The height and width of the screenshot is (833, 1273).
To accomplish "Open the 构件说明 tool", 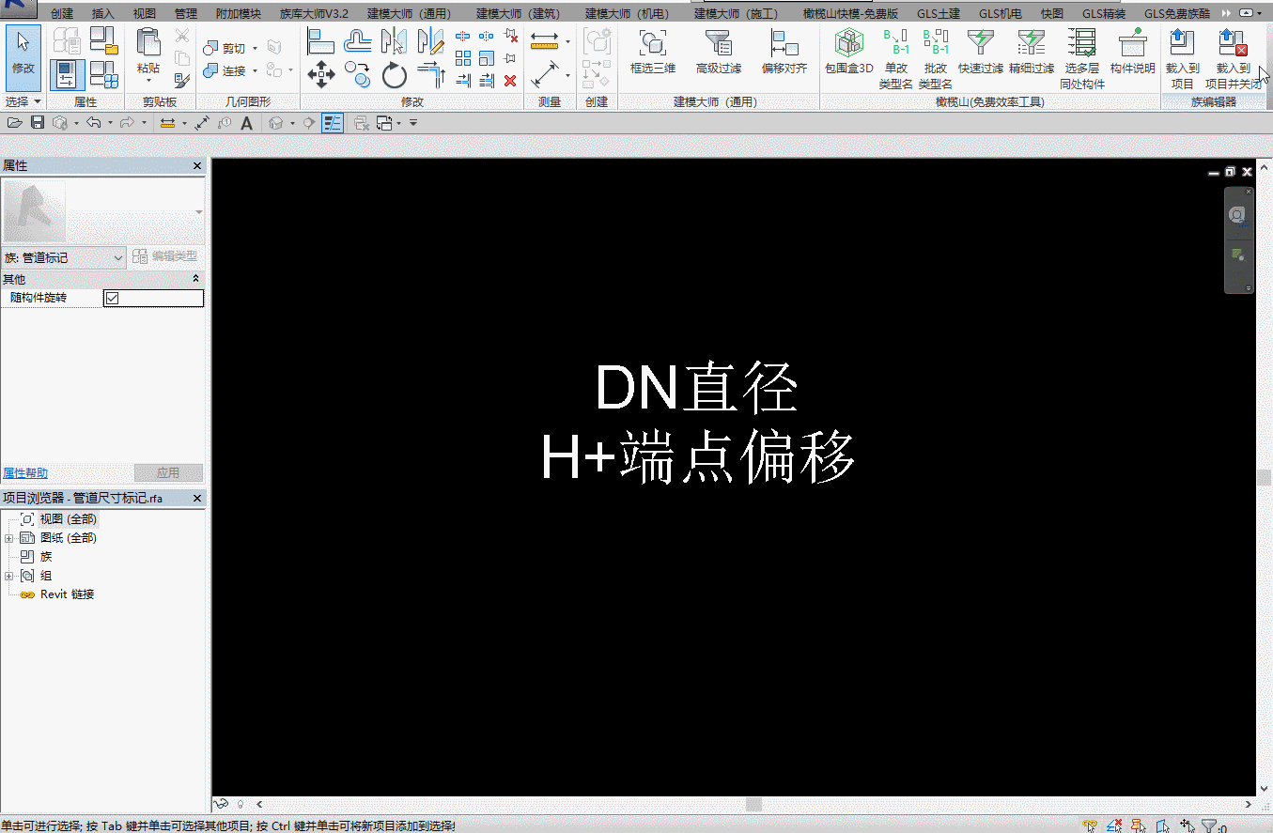I will click(1133, 53).
